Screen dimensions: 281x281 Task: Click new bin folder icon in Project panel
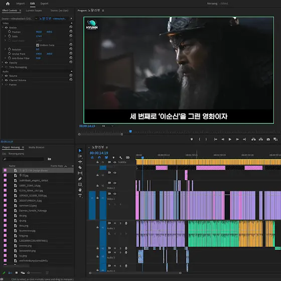[49, 159]
